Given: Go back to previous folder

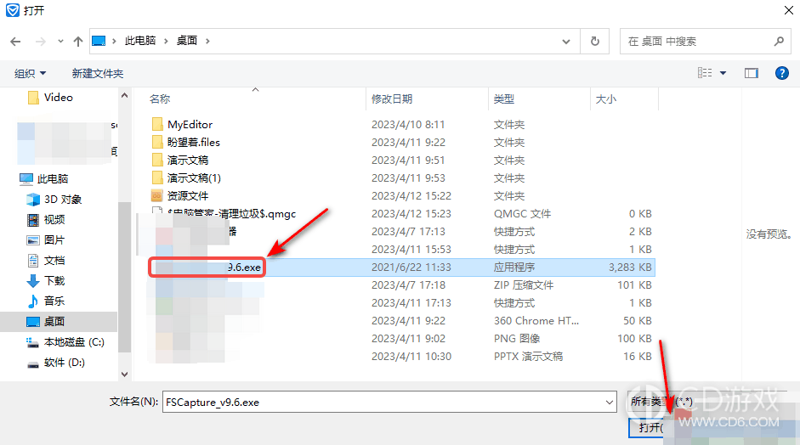Looking at the screenshot, I should coord(15,42).
